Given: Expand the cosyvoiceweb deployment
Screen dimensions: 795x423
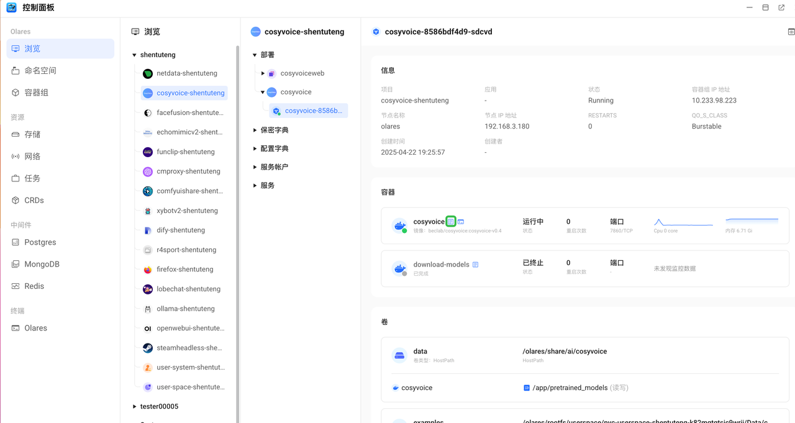Looking at the screenshot, I should (263, 73).
